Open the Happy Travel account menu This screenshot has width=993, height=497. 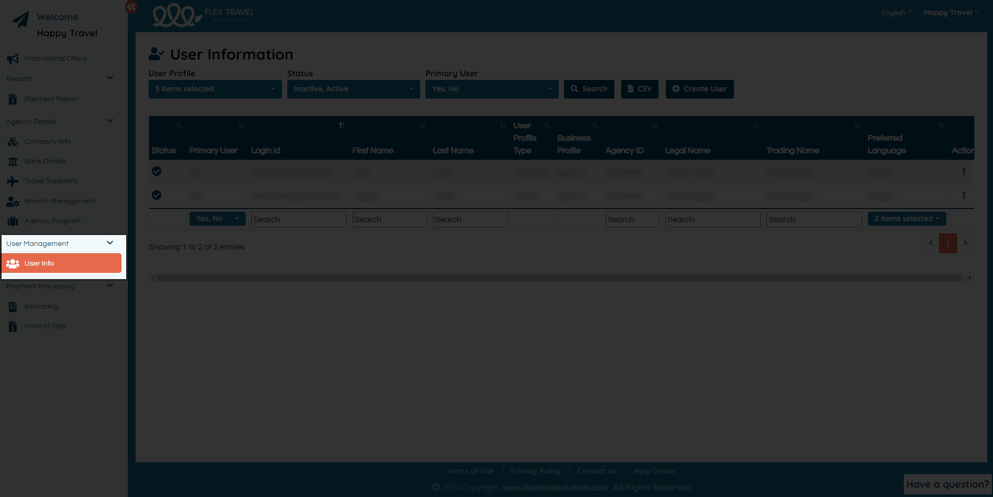(950, 12)
